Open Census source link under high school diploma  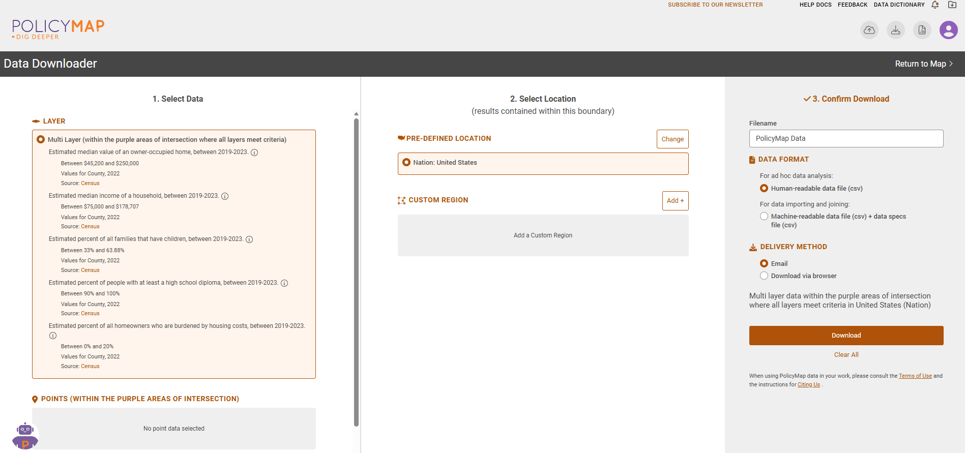coord(90,314)
